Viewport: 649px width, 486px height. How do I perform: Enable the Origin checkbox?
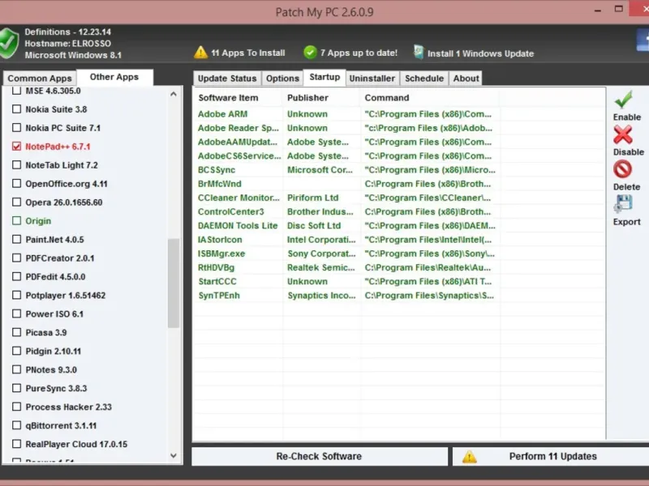click(x=16, y=220)
